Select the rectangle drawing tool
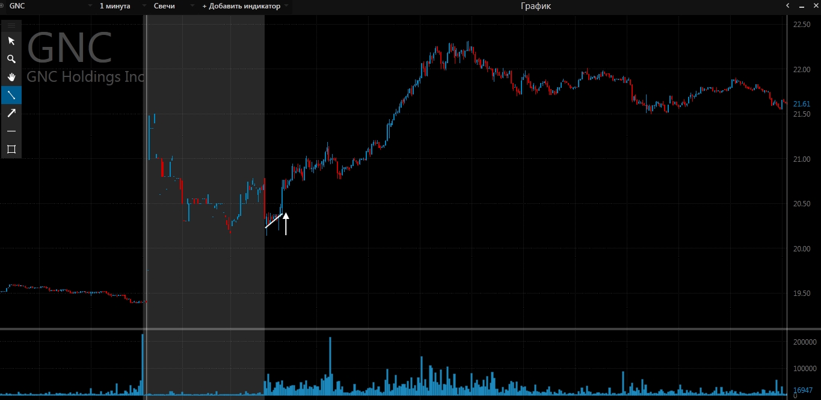The height and width of the screenshot is (400, 821). [11, 149]
